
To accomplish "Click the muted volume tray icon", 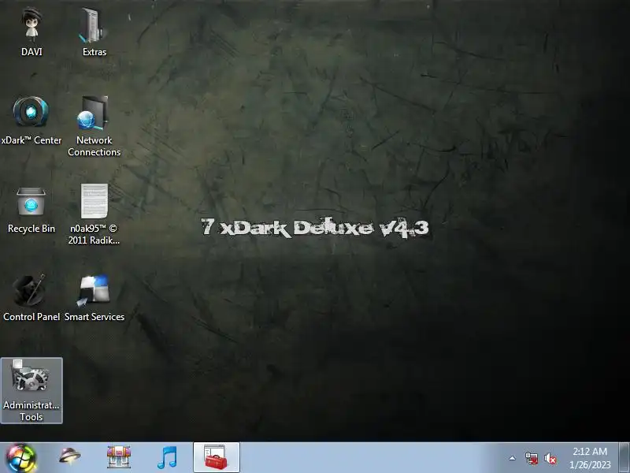I will click(550, 458).
